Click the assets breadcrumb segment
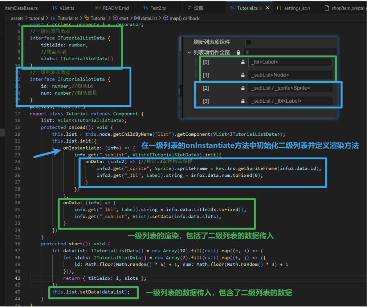This screenshot has height=307, width=367. [x=17, y=18]
